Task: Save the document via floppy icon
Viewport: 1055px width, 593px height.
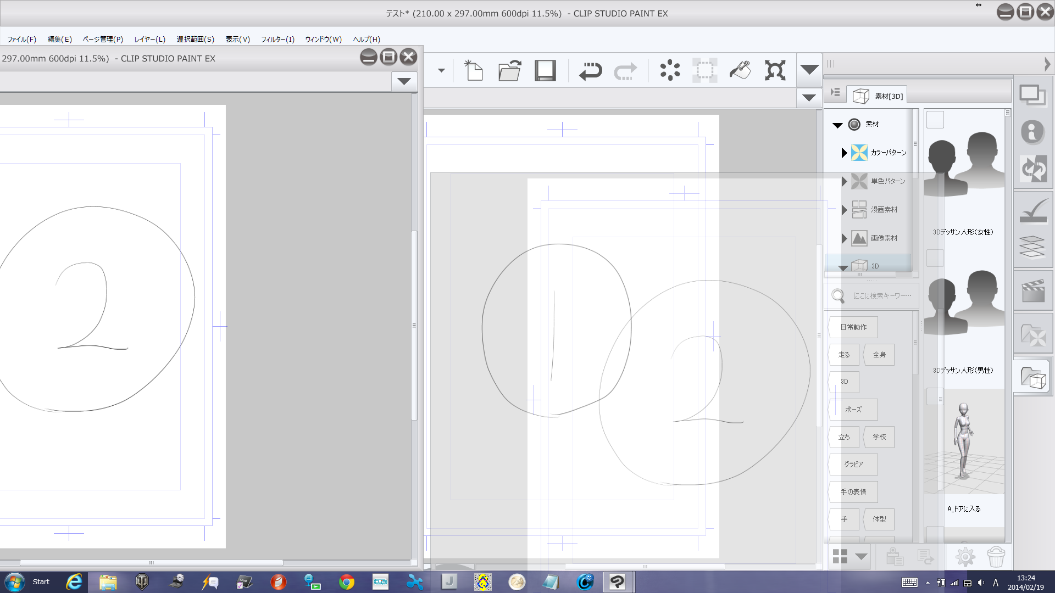Action: coord(545,71)
